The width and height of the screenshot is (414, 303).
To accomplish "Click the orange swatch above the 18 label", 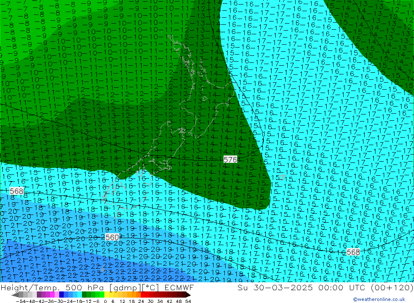I will (x=134, y=295).
